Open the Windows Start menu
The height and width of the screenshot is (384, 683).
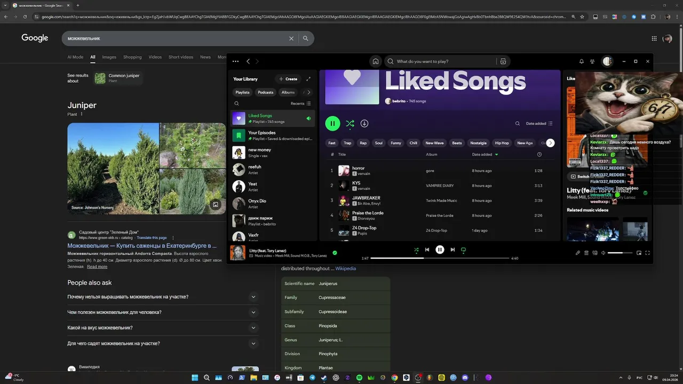coord(195,378)
